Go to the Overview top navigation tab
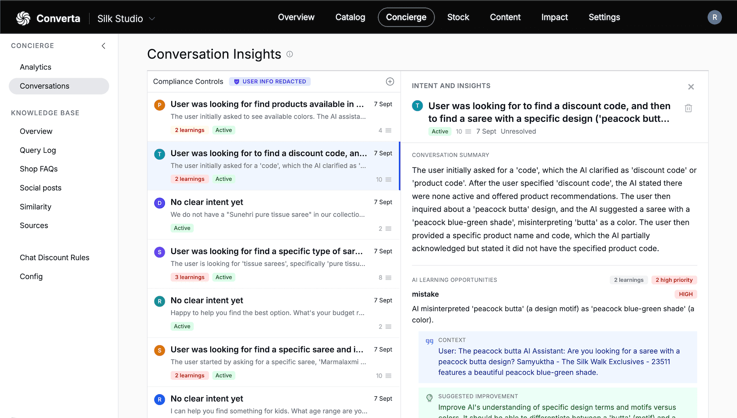The height and width of the screenshot is (418, 737). tap(296, 17)
